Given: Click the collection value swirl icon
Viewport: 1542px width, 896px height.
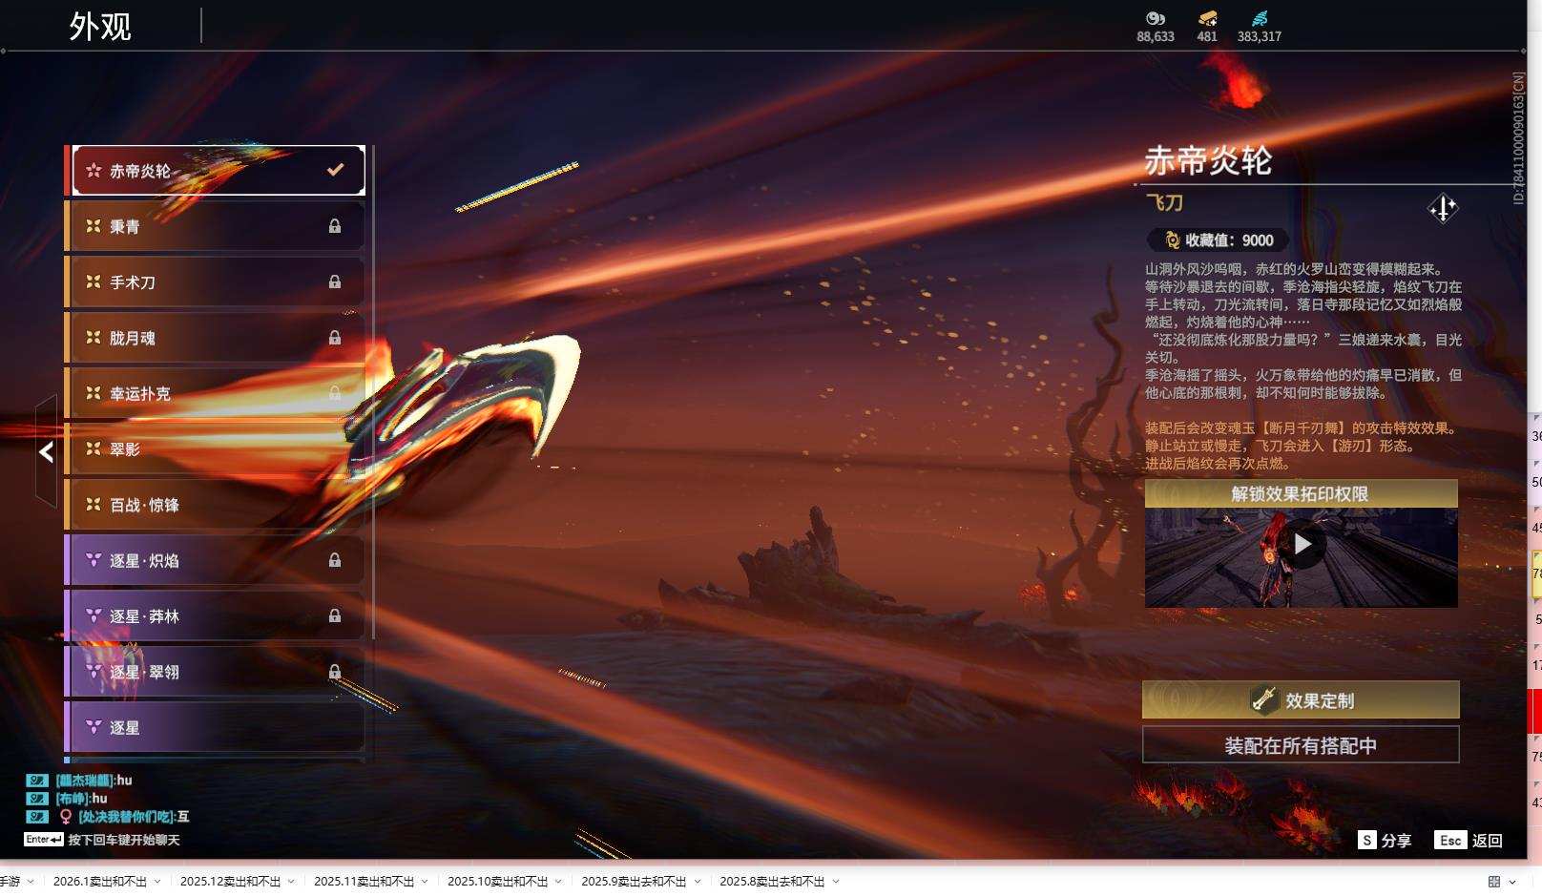Looking at the screenshot, I should point(1172,240).
